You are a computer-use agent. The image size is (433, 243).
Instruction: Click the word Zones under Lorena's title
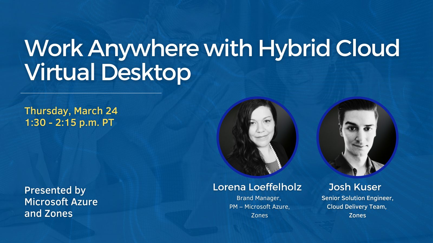259,215
